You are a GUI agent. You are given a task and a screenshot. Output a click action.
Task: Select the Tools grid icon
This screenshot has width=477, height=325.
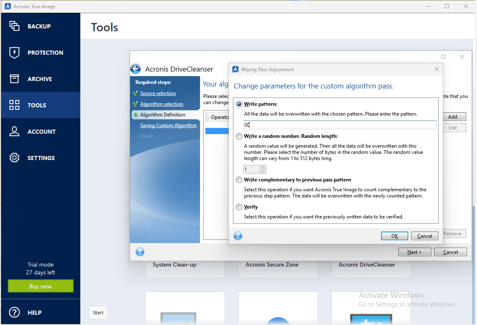[14, 105]
